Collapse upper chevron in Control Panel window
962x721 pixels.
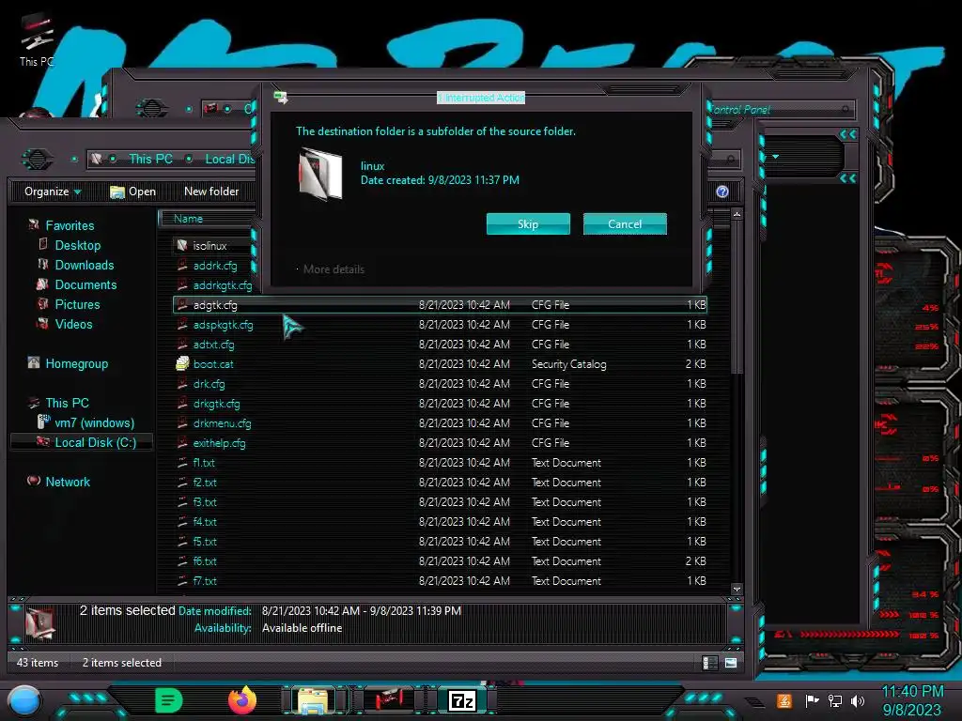[x=848, y=134]
